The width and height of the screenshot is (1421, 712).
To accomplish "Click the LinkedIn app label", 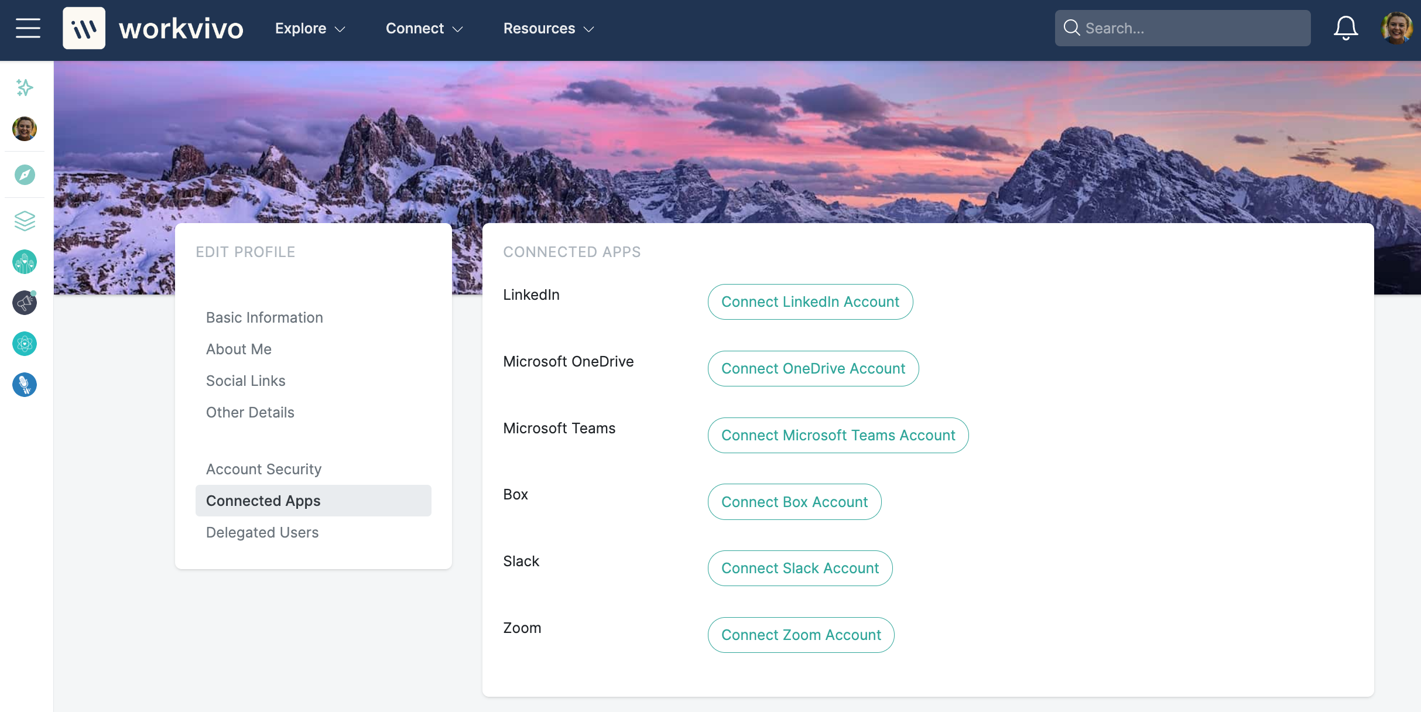I will pyautogui.click(x=532, y=295).
